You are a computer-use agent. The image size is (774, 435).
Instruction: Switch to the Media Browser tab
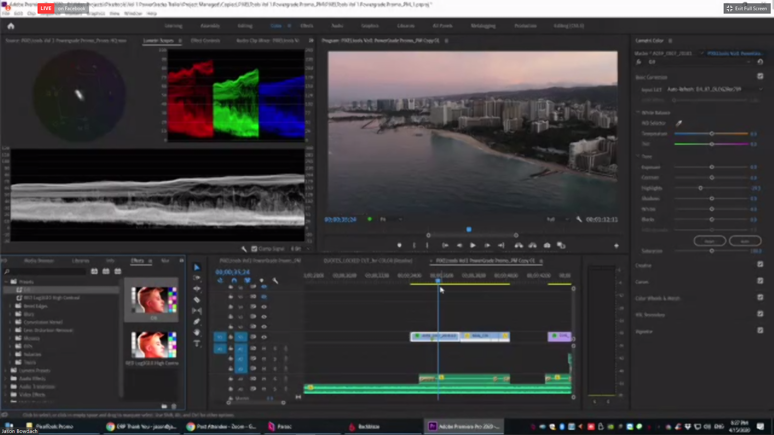(39, 261)
